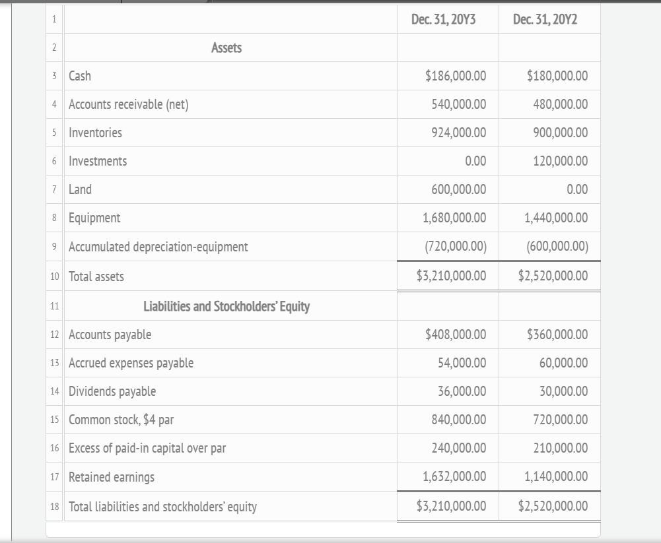
Task: Select the Cash row label
Action: point(80,76)
